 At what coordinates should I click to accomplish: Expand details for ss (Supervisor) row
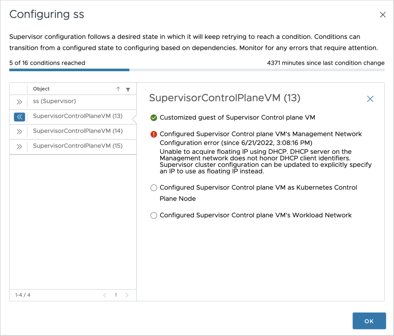click(x=19, y=102)
